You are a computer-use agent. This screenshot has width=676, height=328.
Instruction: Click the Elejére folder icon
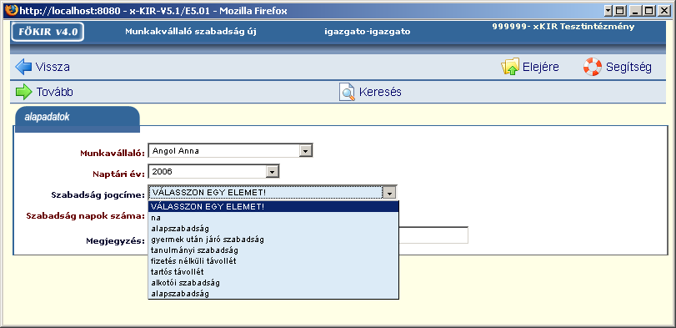(510, 68)
